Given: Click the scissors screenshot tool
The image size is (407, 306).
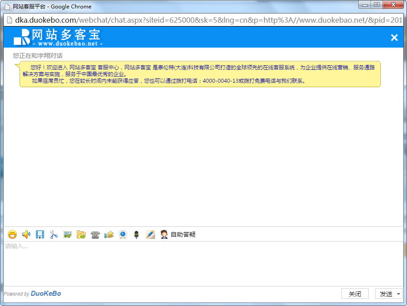Looking at the screenshot, I should coord(54,234).
